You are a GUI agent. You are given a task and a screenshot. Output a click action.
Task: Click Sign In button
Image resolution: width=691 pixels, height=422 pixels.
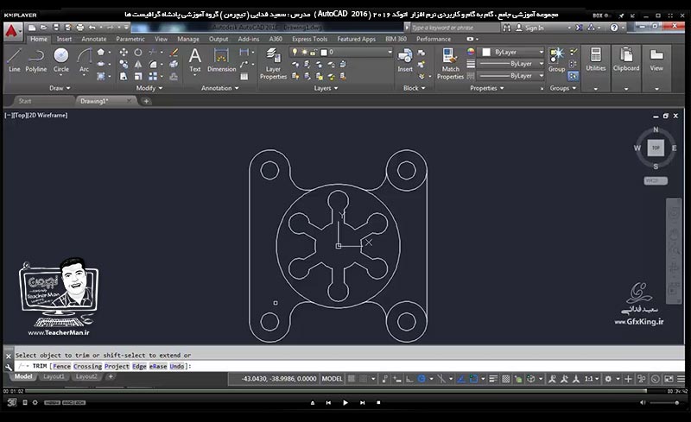(530, 28)
